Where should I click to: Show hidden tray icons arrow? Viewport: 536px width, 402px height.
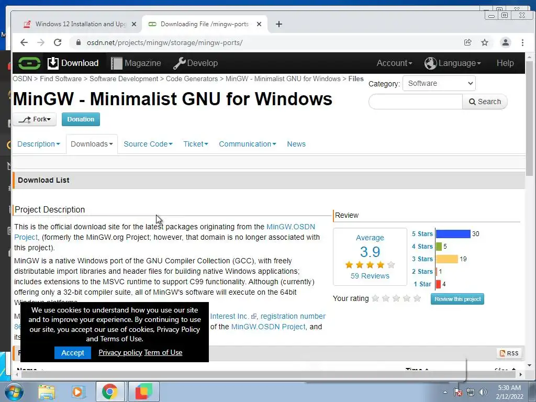(x=445, y=392)
